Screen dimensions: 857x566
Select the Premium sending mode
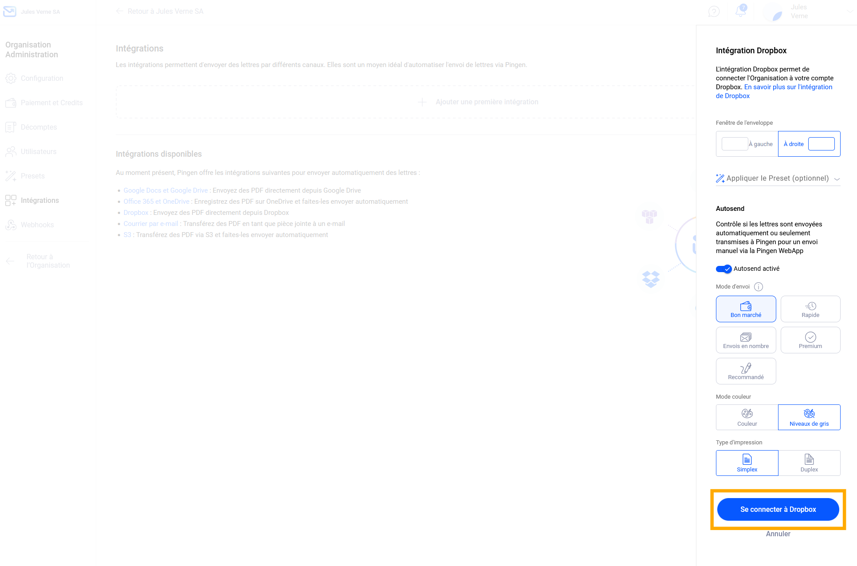coord(810,340)
